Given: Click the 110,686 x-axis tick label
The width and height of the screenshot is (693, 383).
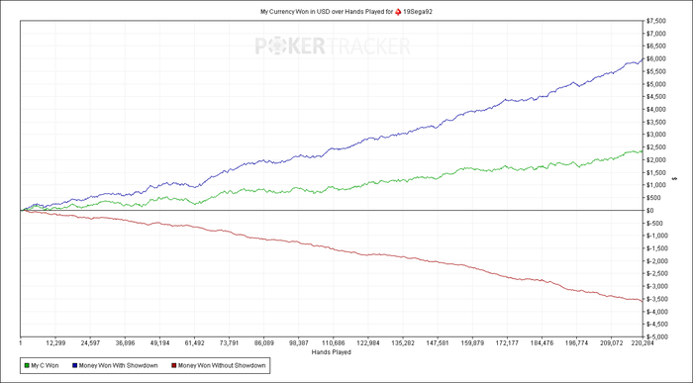Looking at the screenshot, I should 334,342.
